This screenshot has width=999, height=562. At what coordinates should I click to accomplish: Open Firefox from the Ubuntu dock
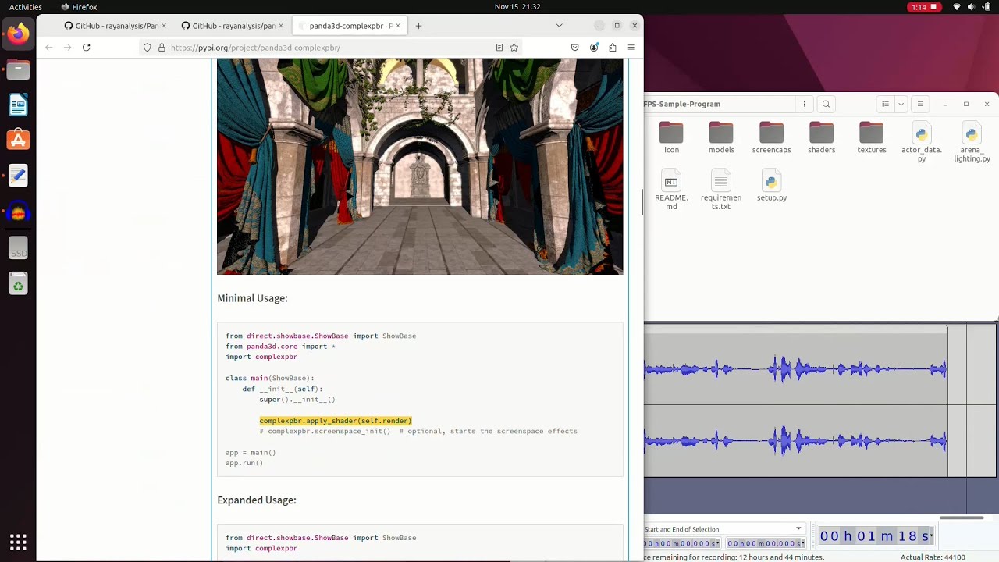18,34
